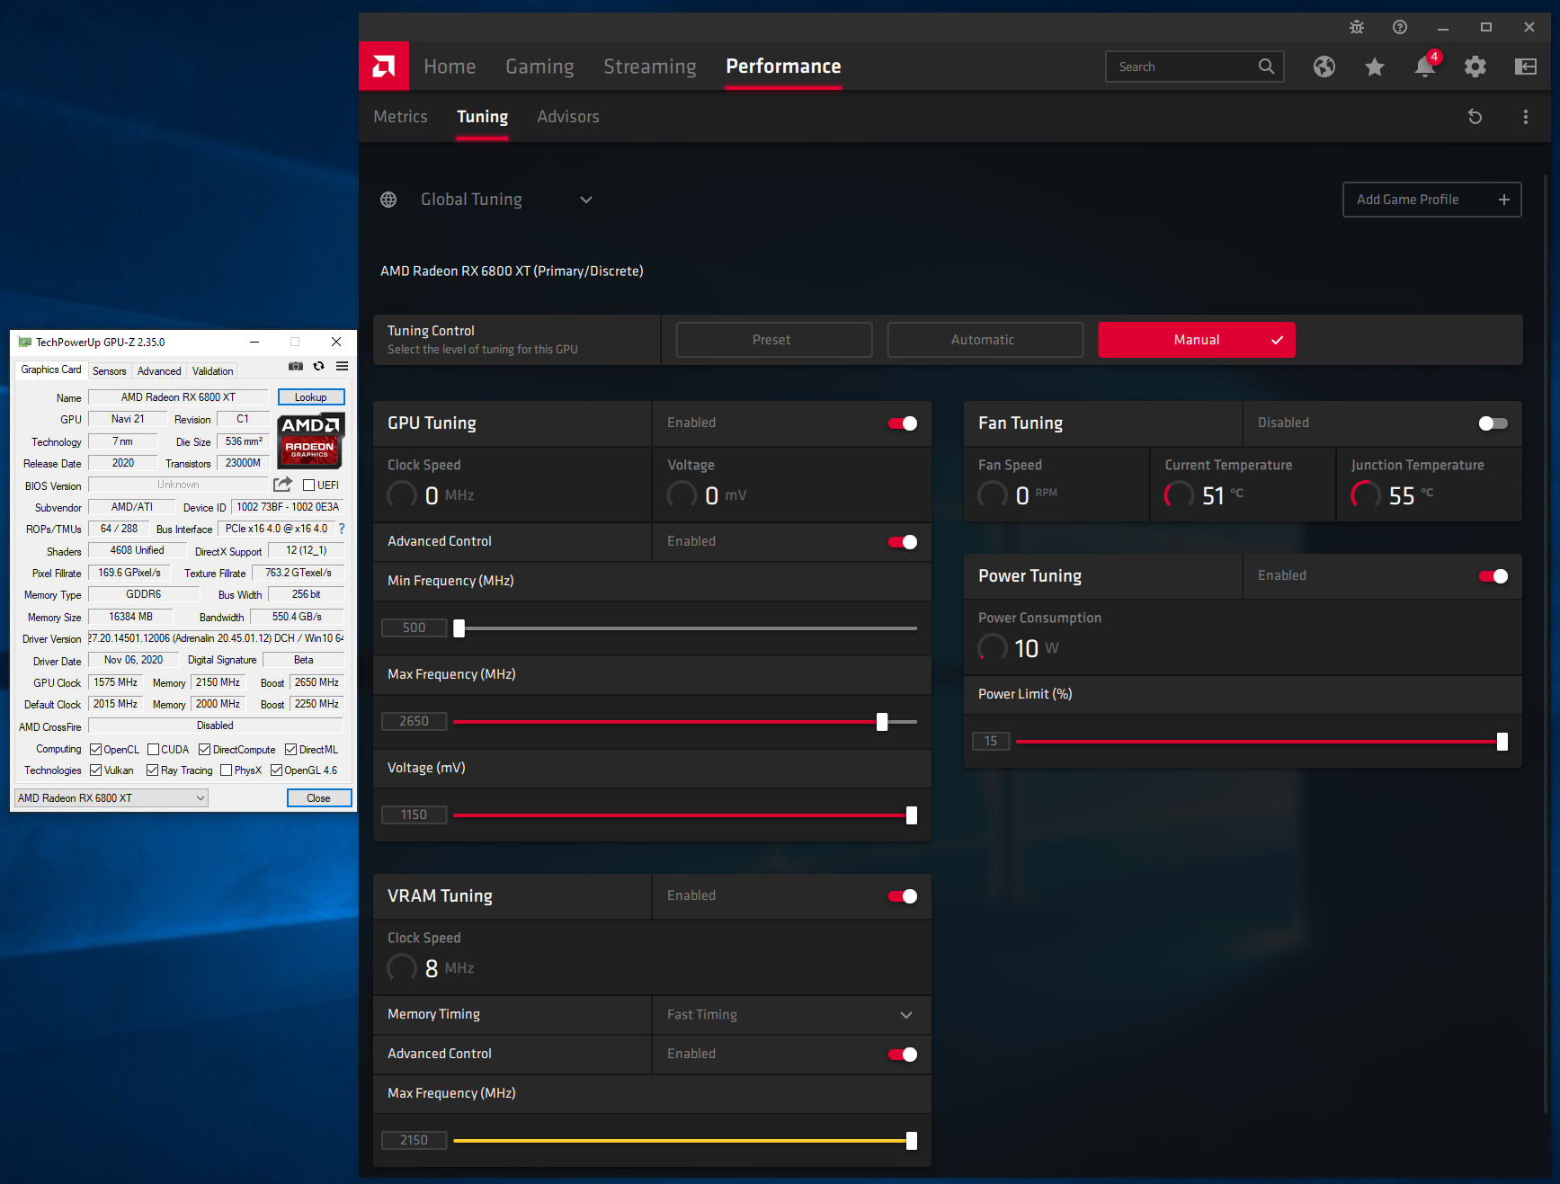
Task: Check the CUDA checkbox in GPU-Z
Action: click(154, 750)
